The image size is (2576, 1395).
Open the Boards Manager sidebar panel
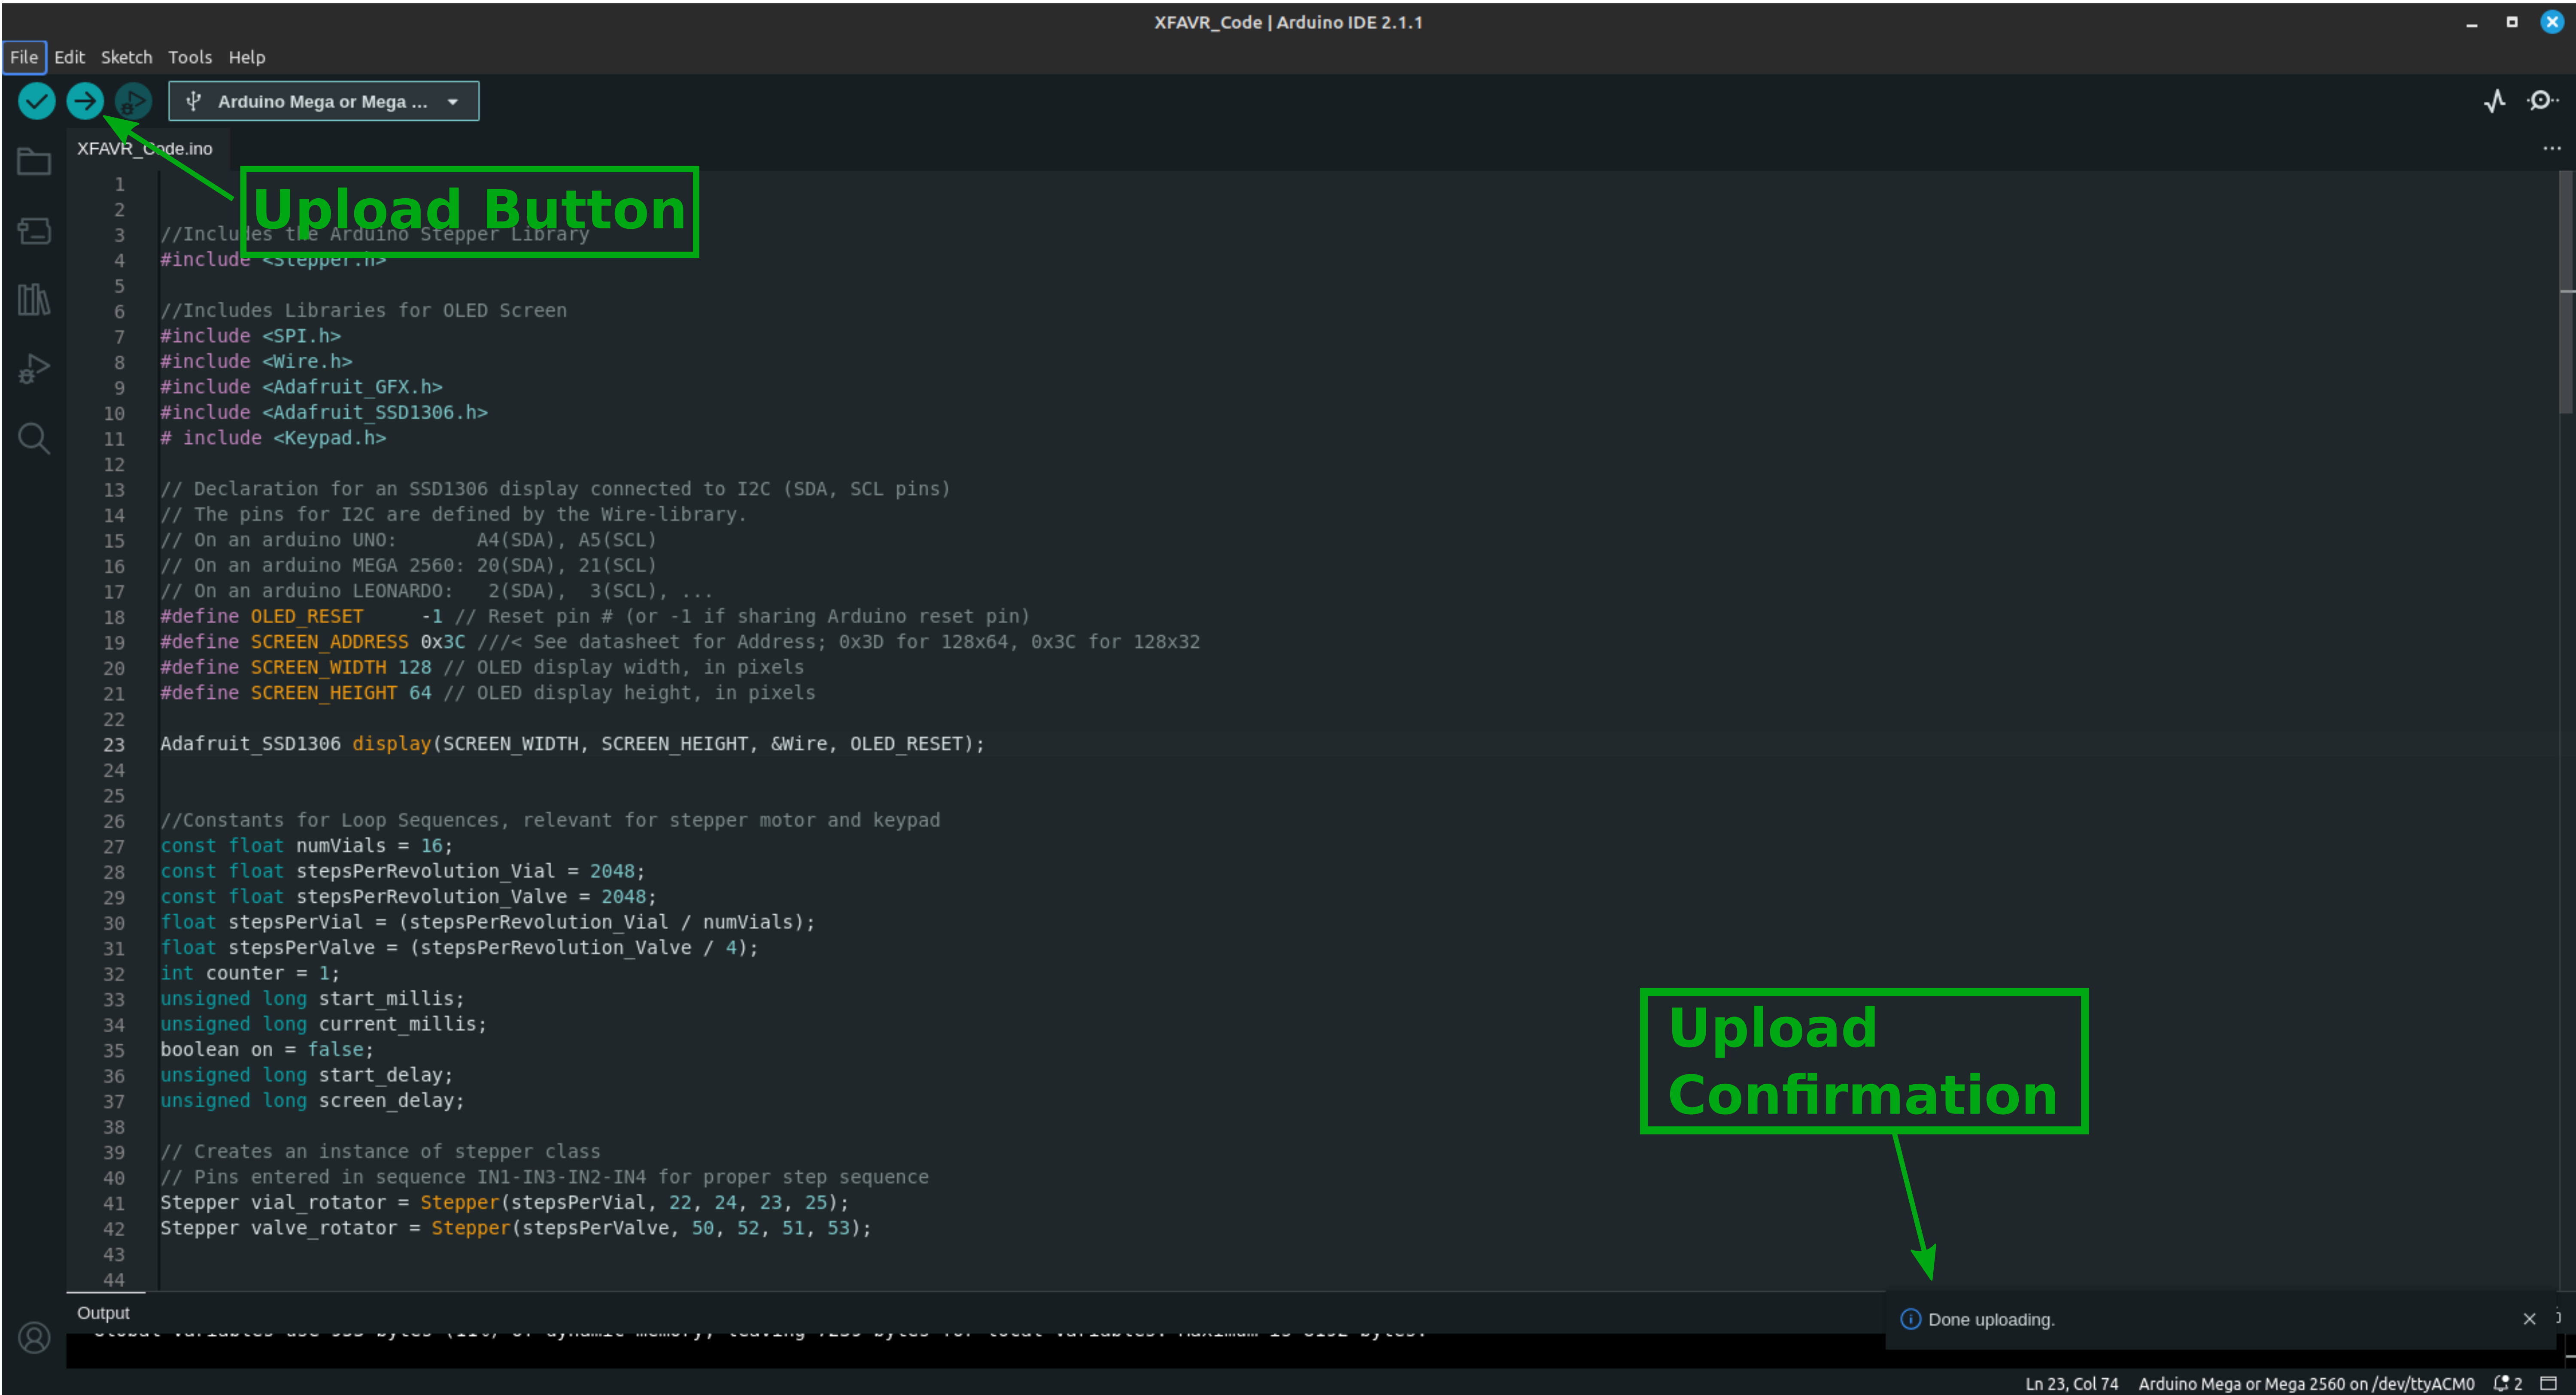(34, 231)
